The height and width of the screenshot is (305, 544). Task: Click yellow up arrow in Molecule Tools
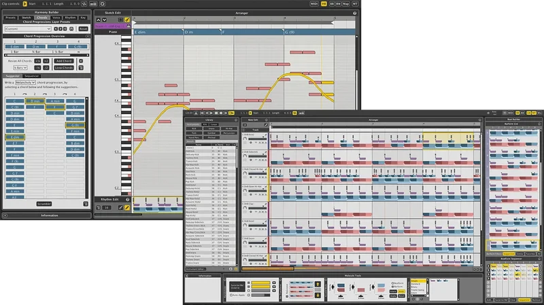(x=318, y=284)
